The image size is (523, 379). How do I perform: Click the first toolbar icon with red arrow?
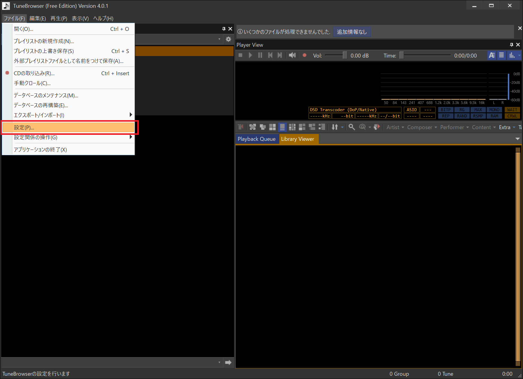pyautogui.click(x=241, y=127)
